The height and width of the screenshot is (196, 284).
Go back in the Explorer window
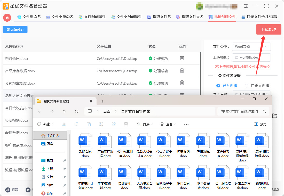pos(40,111)
